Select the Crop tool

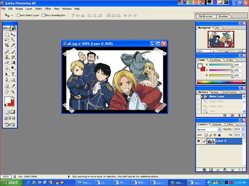pyautogui.click(x=6, y=45)
